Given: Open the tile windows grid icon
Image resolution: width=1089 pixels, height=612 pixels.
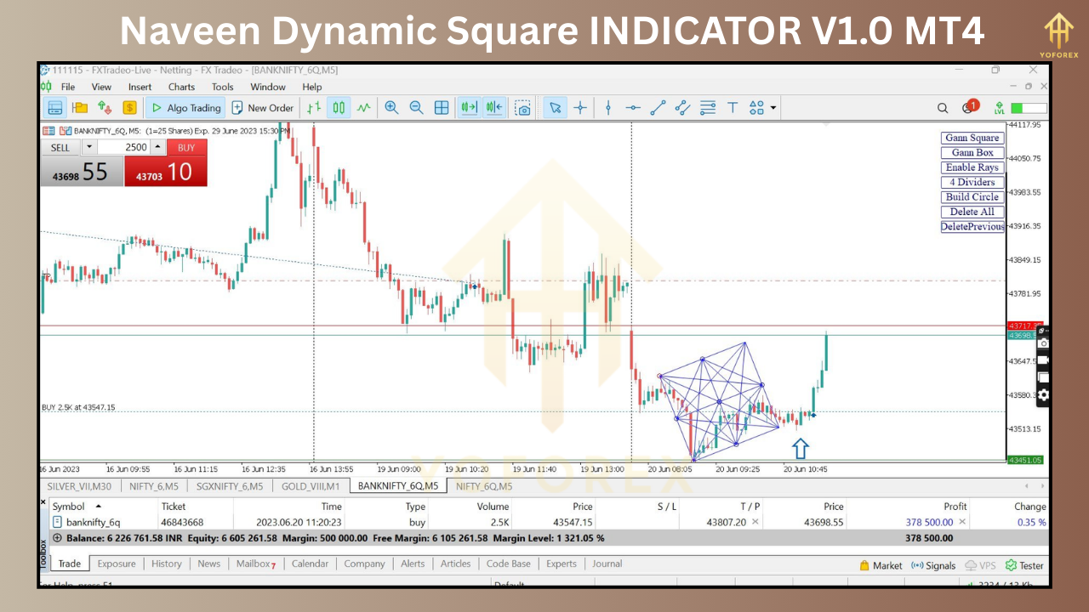Looking at the screenshot, I should (442, 108).
